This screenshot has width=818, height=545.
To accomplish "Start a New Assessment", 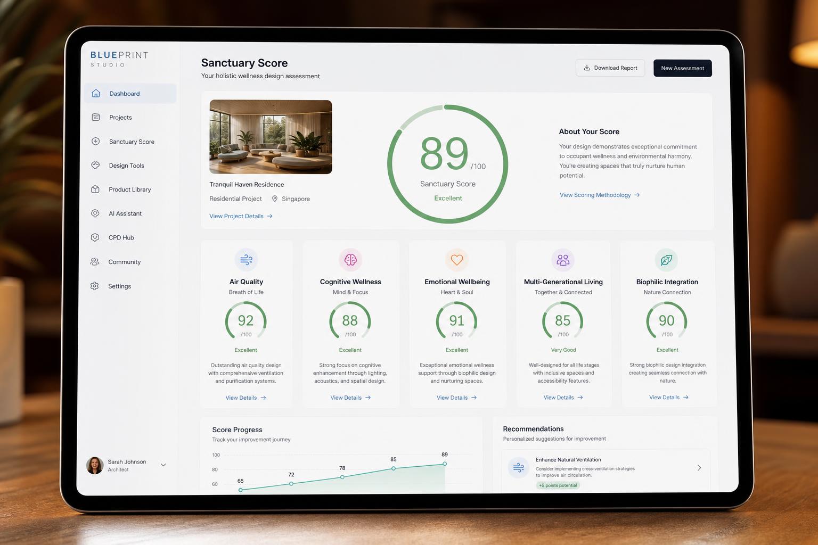I will [x=683, y=68].
